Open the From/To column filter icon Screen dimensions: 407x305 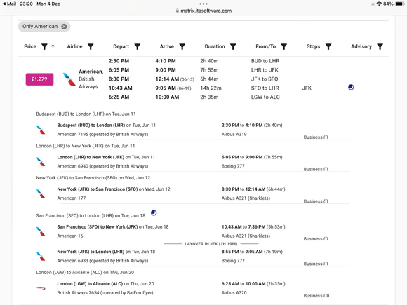(x=284, y=47)
